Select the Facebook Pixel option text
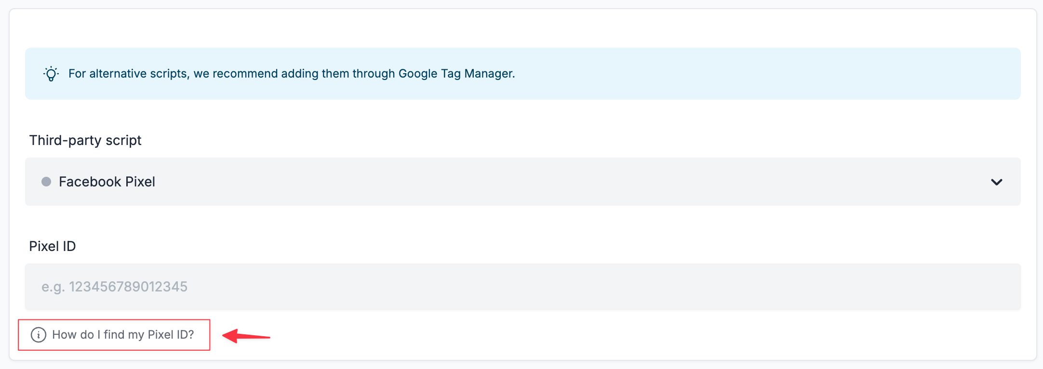 point(107,182)
